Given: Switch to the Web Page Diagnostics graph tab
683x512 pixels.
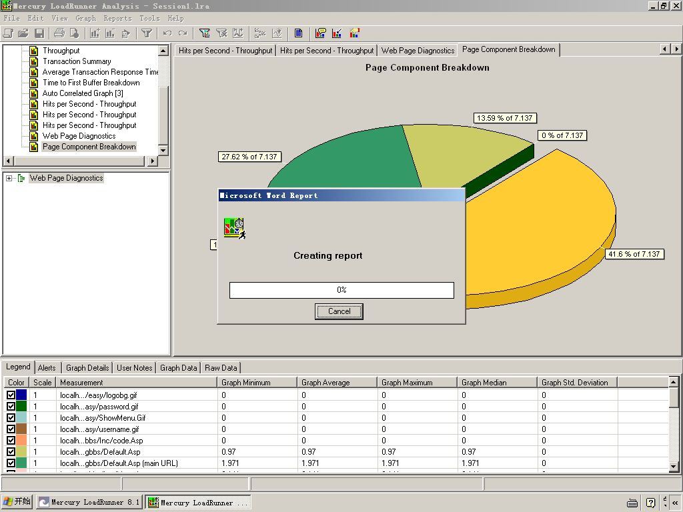Looking at the screenshot, I should point(418,51).
